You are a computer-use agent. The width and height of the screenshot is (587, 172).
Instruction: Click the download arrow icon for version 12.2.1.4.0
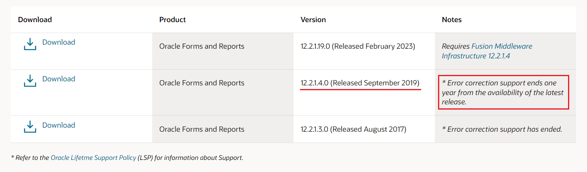[x=30, y=81]
